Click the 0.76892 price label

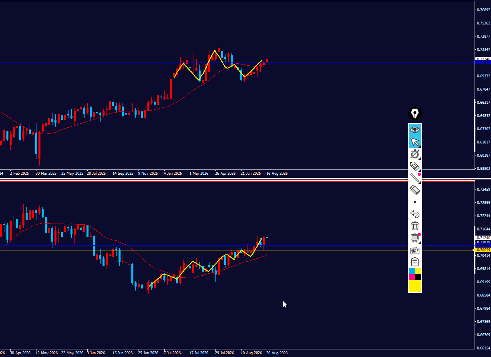484,10
